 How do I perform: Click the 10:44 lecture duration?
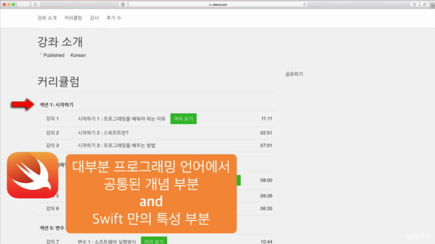tap(266, 241)
